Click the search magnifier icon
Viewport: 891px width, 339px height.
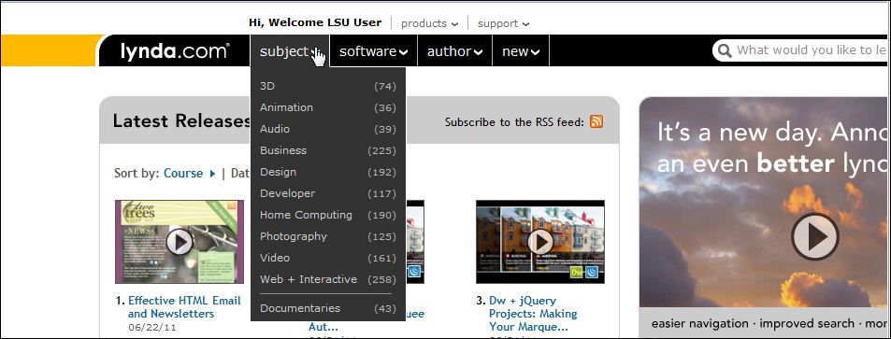[x=725, y=51]
